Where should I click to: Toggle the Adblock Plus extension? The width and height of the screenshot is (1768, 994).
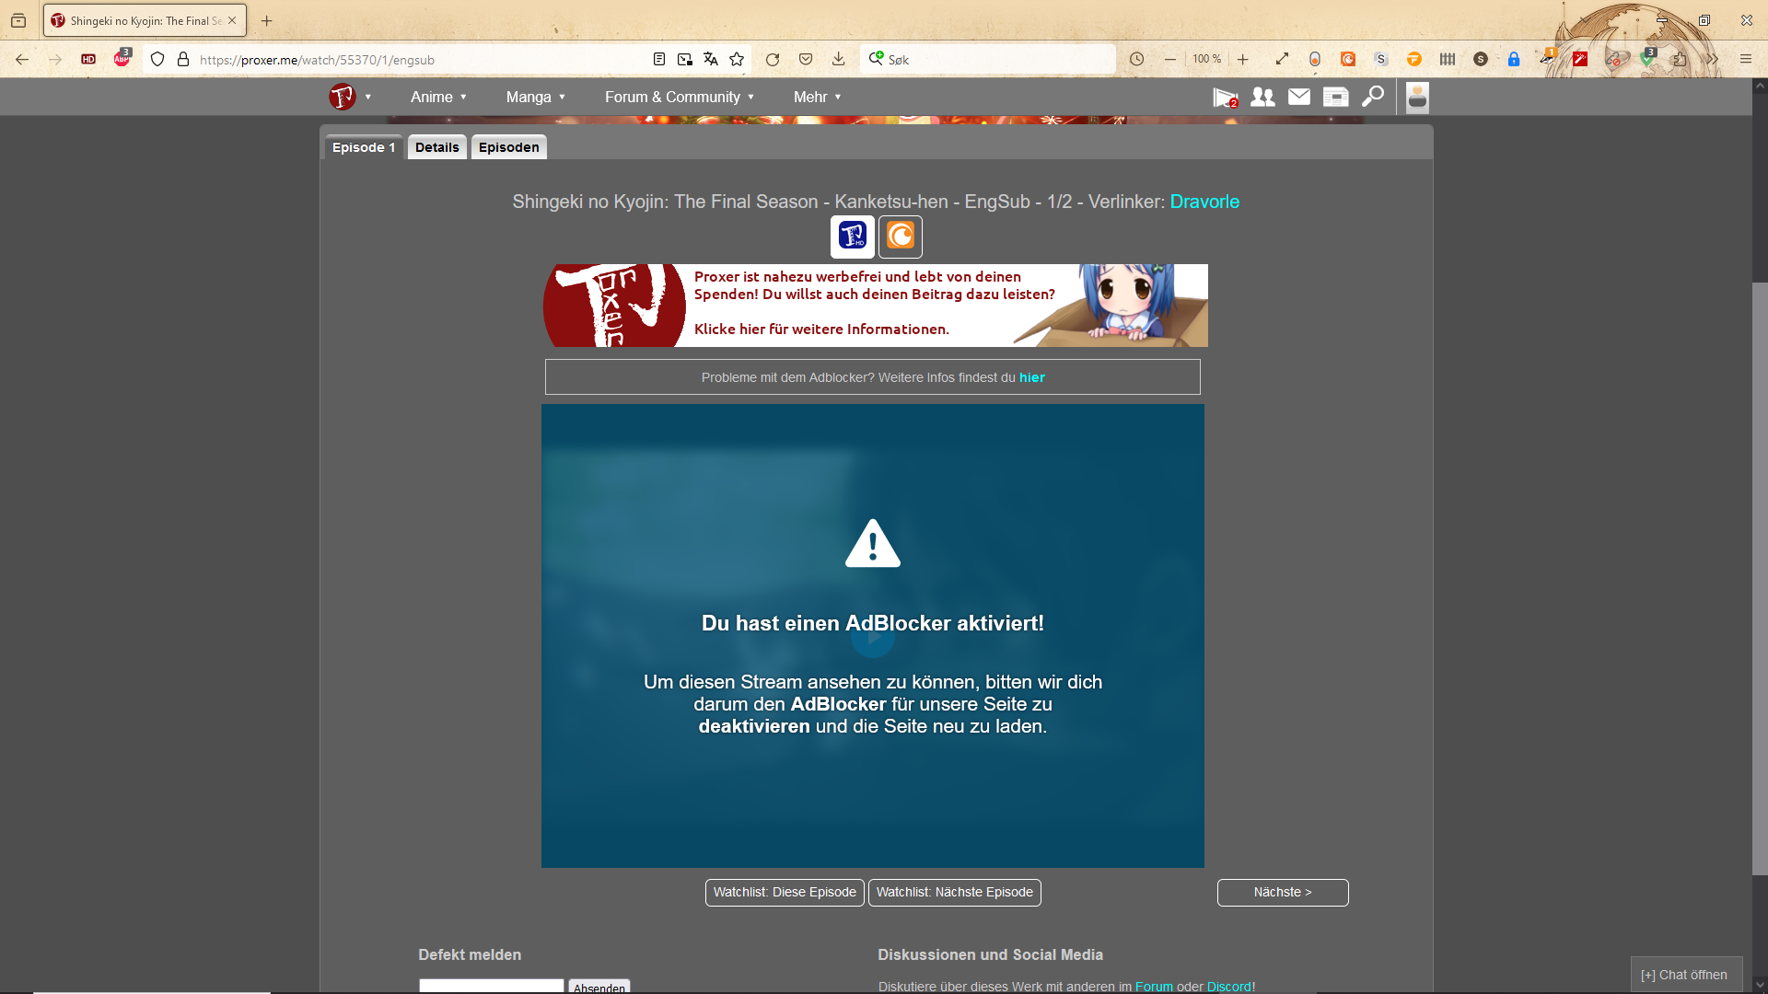point(121,58)
